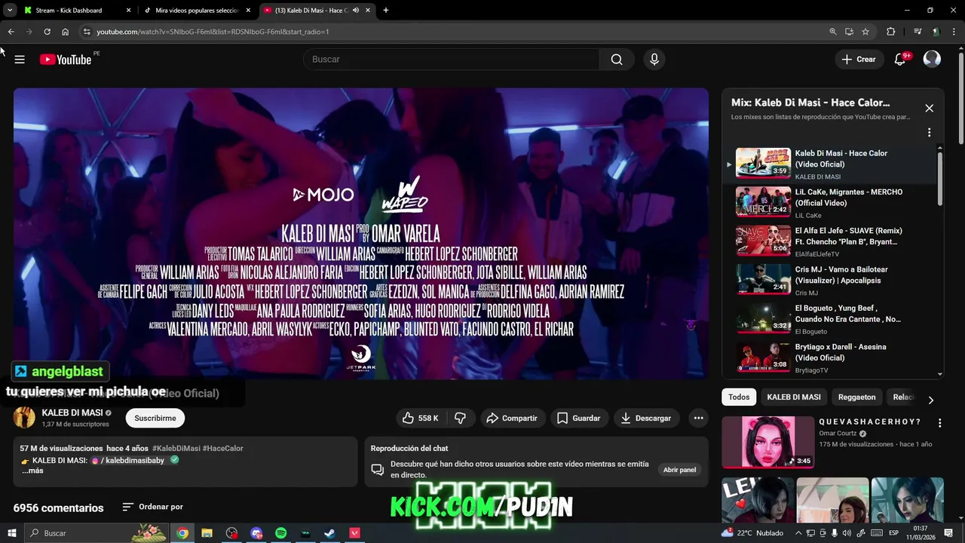Open options for QUEVASHACERHOY? recommended video
This screenshot has height=543, width=965.
tap(939, 423)
